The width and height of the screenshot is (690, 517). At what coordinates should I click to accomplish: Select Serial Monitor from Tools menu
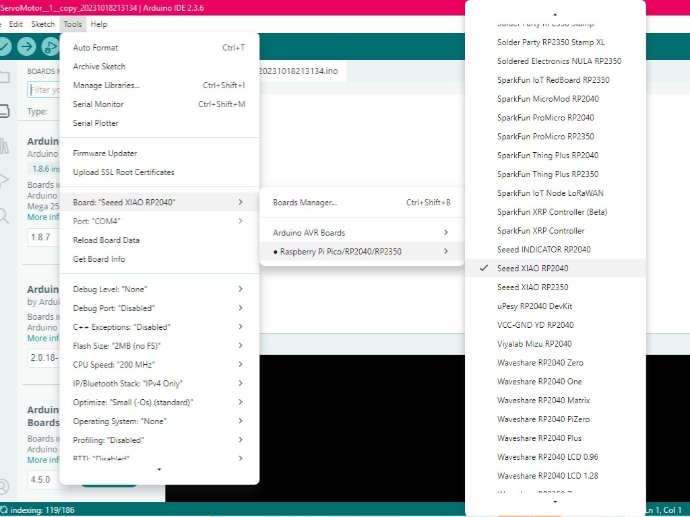[98, 104]
